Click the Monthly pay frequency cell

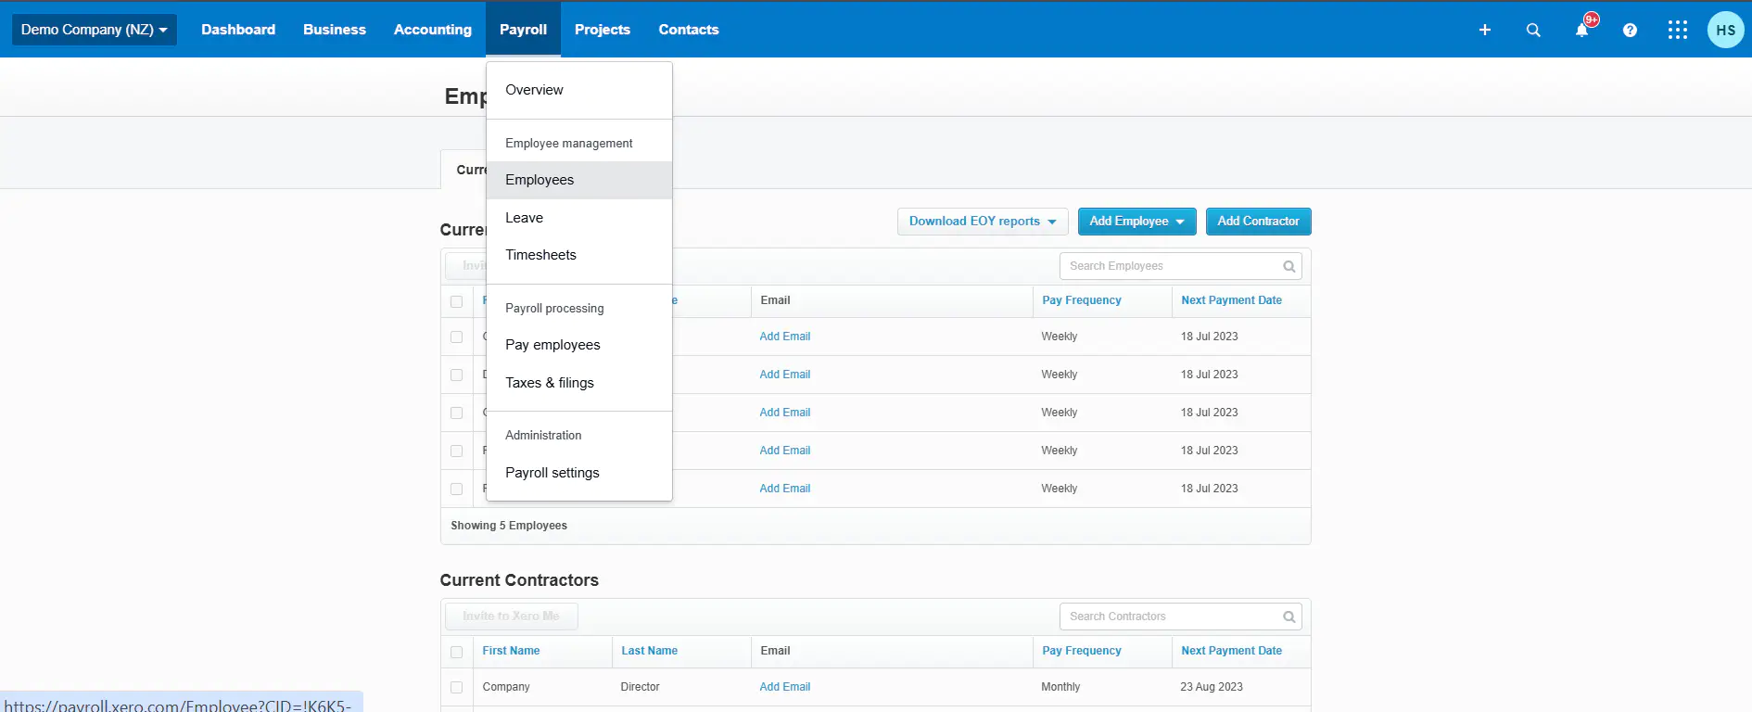pos(1060,687)
